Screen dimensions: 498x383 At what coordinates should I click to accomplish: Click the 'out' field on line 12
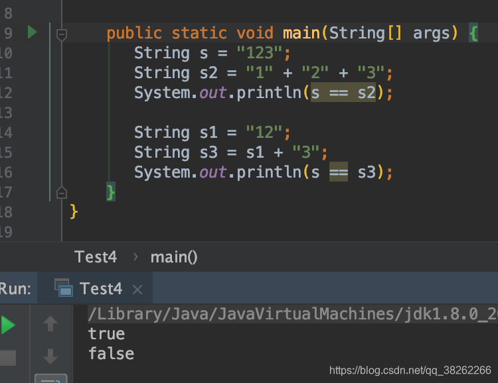213,93
